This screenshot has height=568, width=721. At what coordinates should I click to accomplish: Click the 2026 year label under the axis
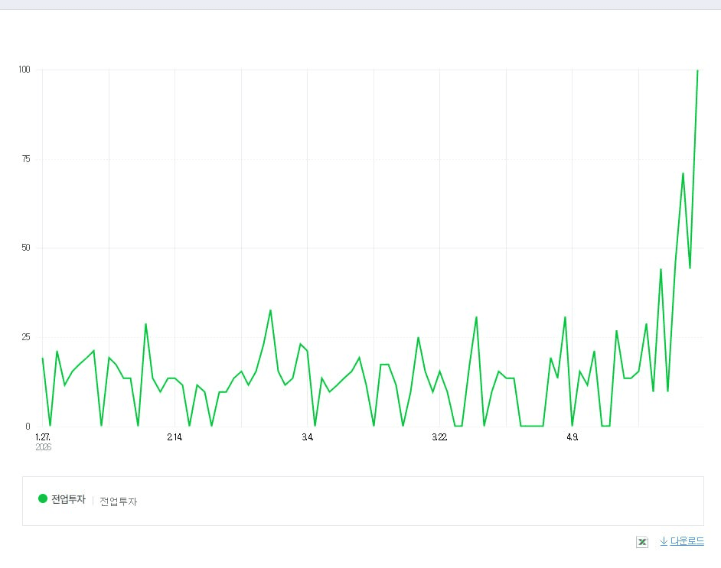pyautogui.click(x=43, y=447)
